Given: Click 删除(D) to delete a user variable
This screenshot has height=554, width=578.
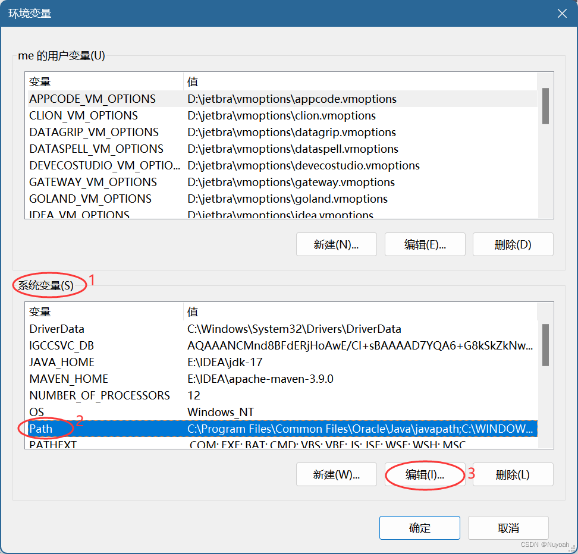Looking at the screenshot, I should pyautogui.click(x=513, y=244).
